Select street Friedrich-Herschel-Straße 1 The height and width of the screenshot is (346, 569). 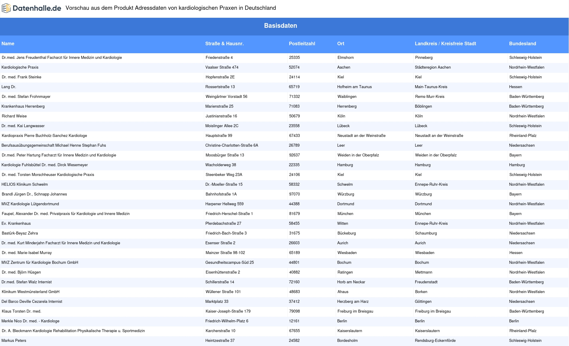pyautogui.click(x=229, y=214)
